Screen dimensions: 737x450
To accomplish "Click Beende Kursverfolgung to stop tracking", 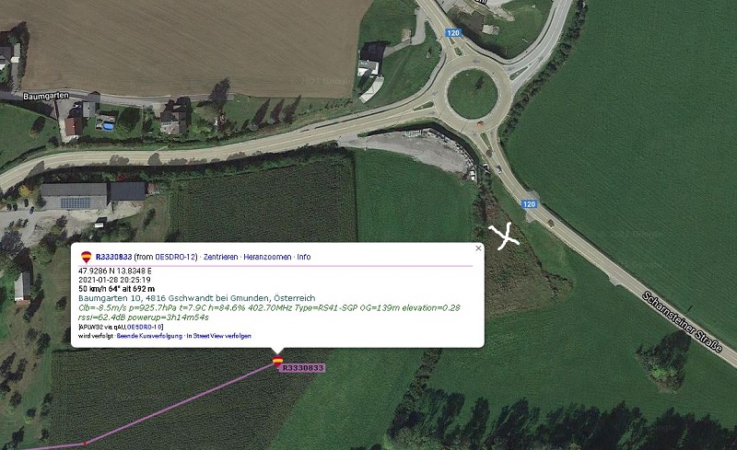I will tap(149, 336).
